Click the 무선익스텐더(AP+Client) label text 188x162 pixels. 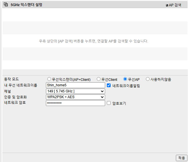click(x=71, y=79)
